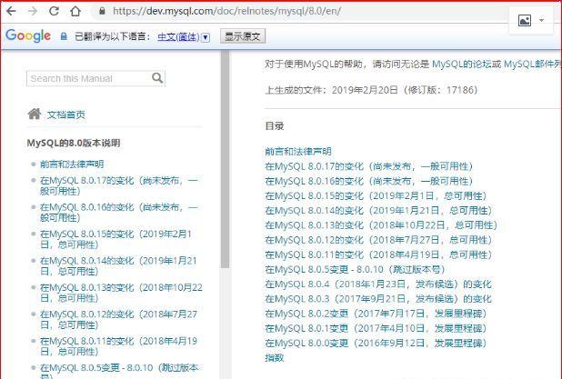The image size is (562, 379).
Task: Open contents link MySQL 8.0.16的变化
Action: (369, 181)
